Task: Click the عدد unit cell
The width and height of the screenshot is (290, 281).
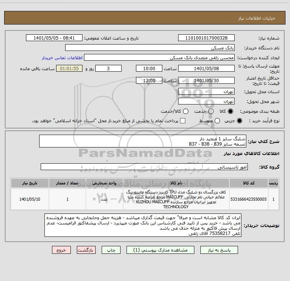Action: click(104, 199)
